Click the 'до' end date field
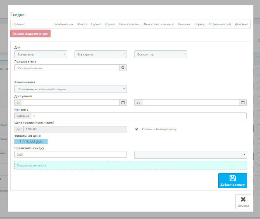The height and width of the screenshot is (219, 260). [x=191, y=102]
